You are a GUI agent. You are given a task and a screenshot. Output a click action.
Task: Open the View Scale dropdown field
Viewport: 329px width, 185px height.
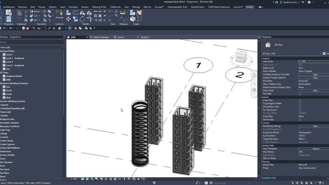[314, 62]
